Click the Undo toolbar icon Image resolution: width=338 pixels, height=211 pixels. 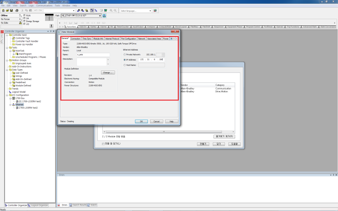[x=36, y=10]
